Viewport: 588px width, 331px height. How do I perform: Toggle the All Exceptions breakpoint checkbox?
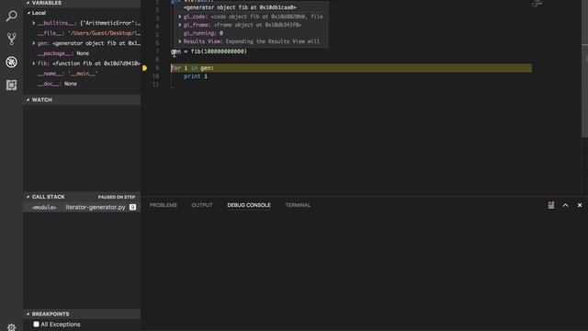(x=36, y=325)
